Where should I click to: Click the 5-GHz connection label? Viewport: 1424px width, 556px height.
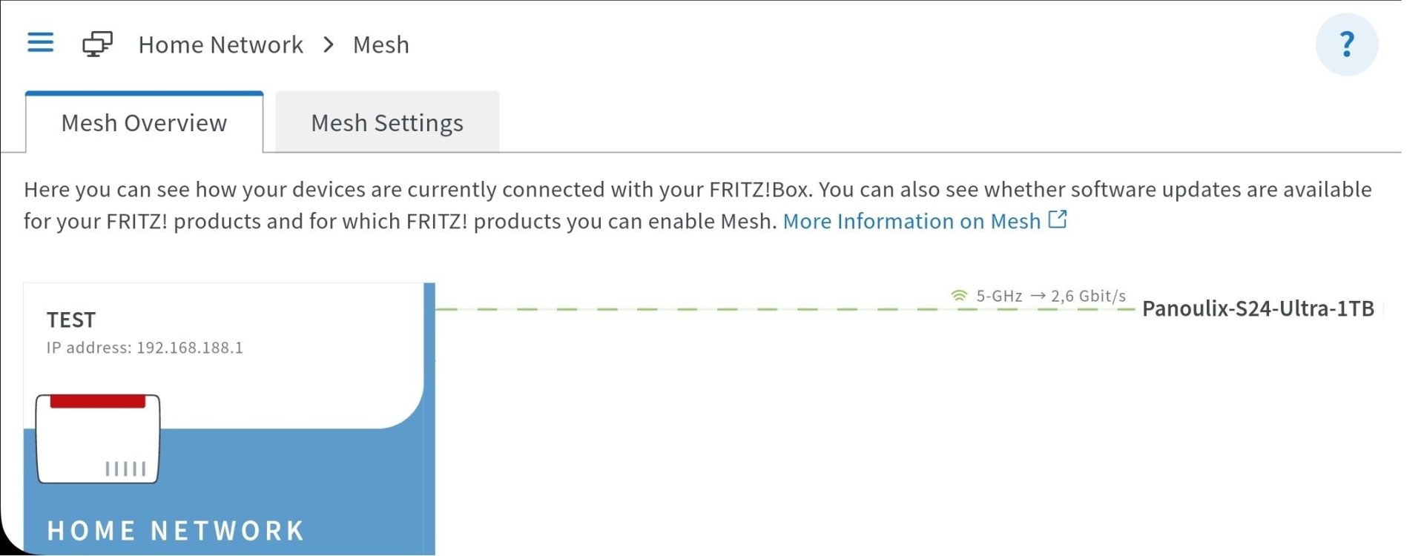999,297
